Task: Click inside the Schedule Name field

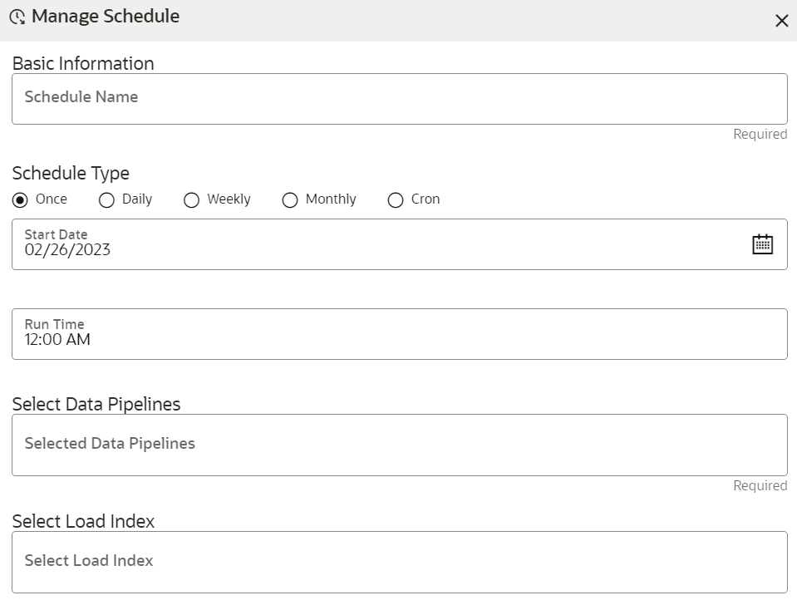Action: pyautogui.click(x=399, y=97)
